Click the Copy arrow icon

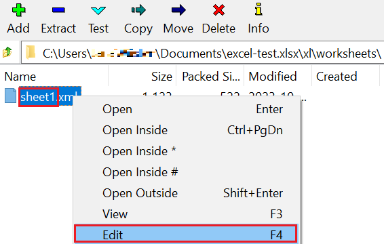coord(138,10)
